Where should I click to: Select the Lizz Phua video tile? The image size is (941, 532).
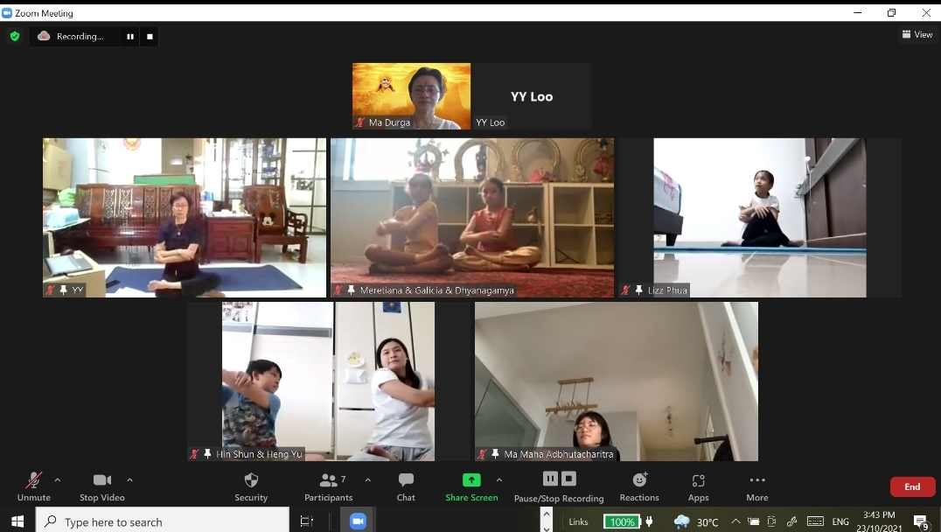(x=759, y=217)
